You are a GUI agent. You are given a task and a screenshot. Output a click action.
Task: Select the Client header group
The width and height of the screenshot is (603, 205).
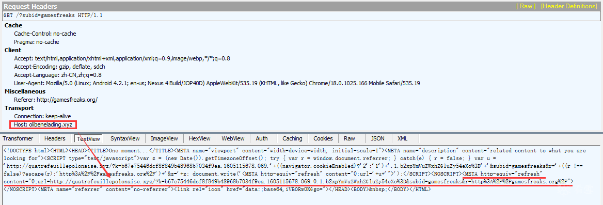13,50
